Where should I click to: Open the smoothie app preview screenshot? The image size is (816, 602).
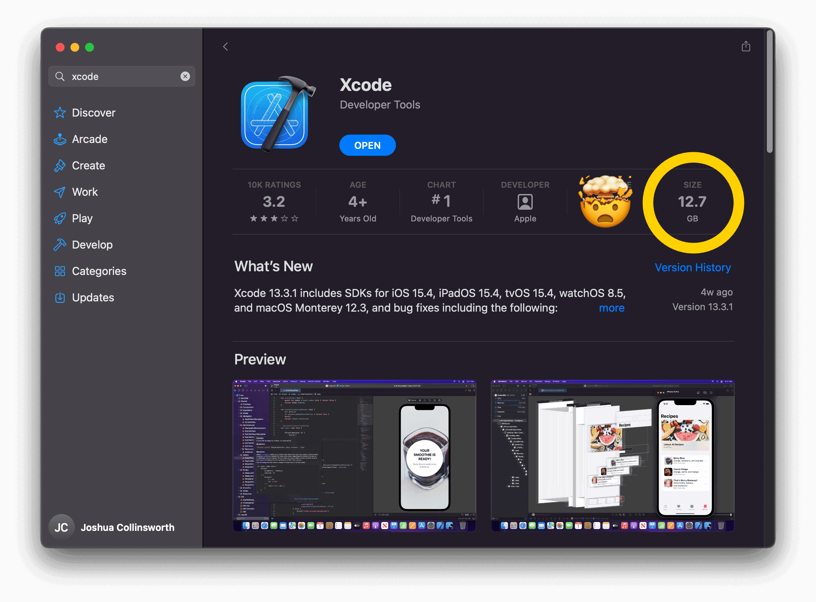[354, 455]
